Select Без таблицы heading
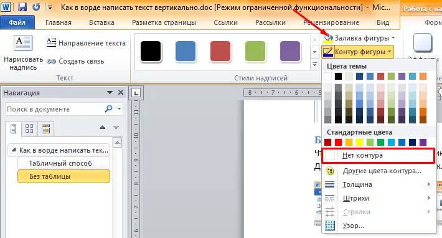Screen dimensions: 442x238 click(63, 176)
